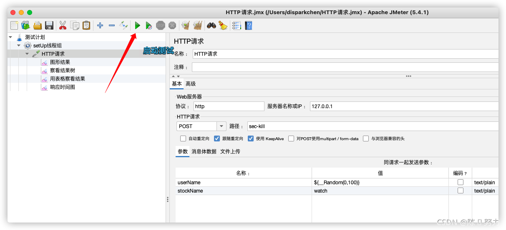The width and height of the screenshot is (506, 230).
Task: Click the Open file folder icon
Action: [38, 25]
